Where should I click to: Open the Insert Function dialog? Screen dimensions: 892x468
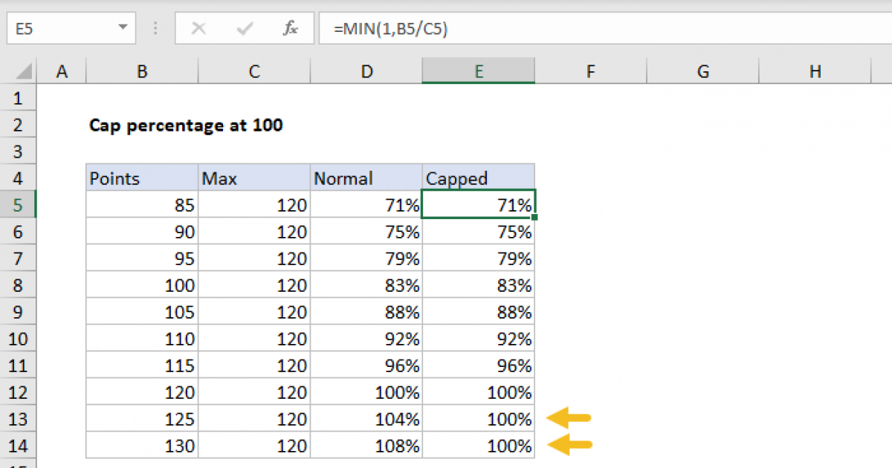(x=290, y=28)
